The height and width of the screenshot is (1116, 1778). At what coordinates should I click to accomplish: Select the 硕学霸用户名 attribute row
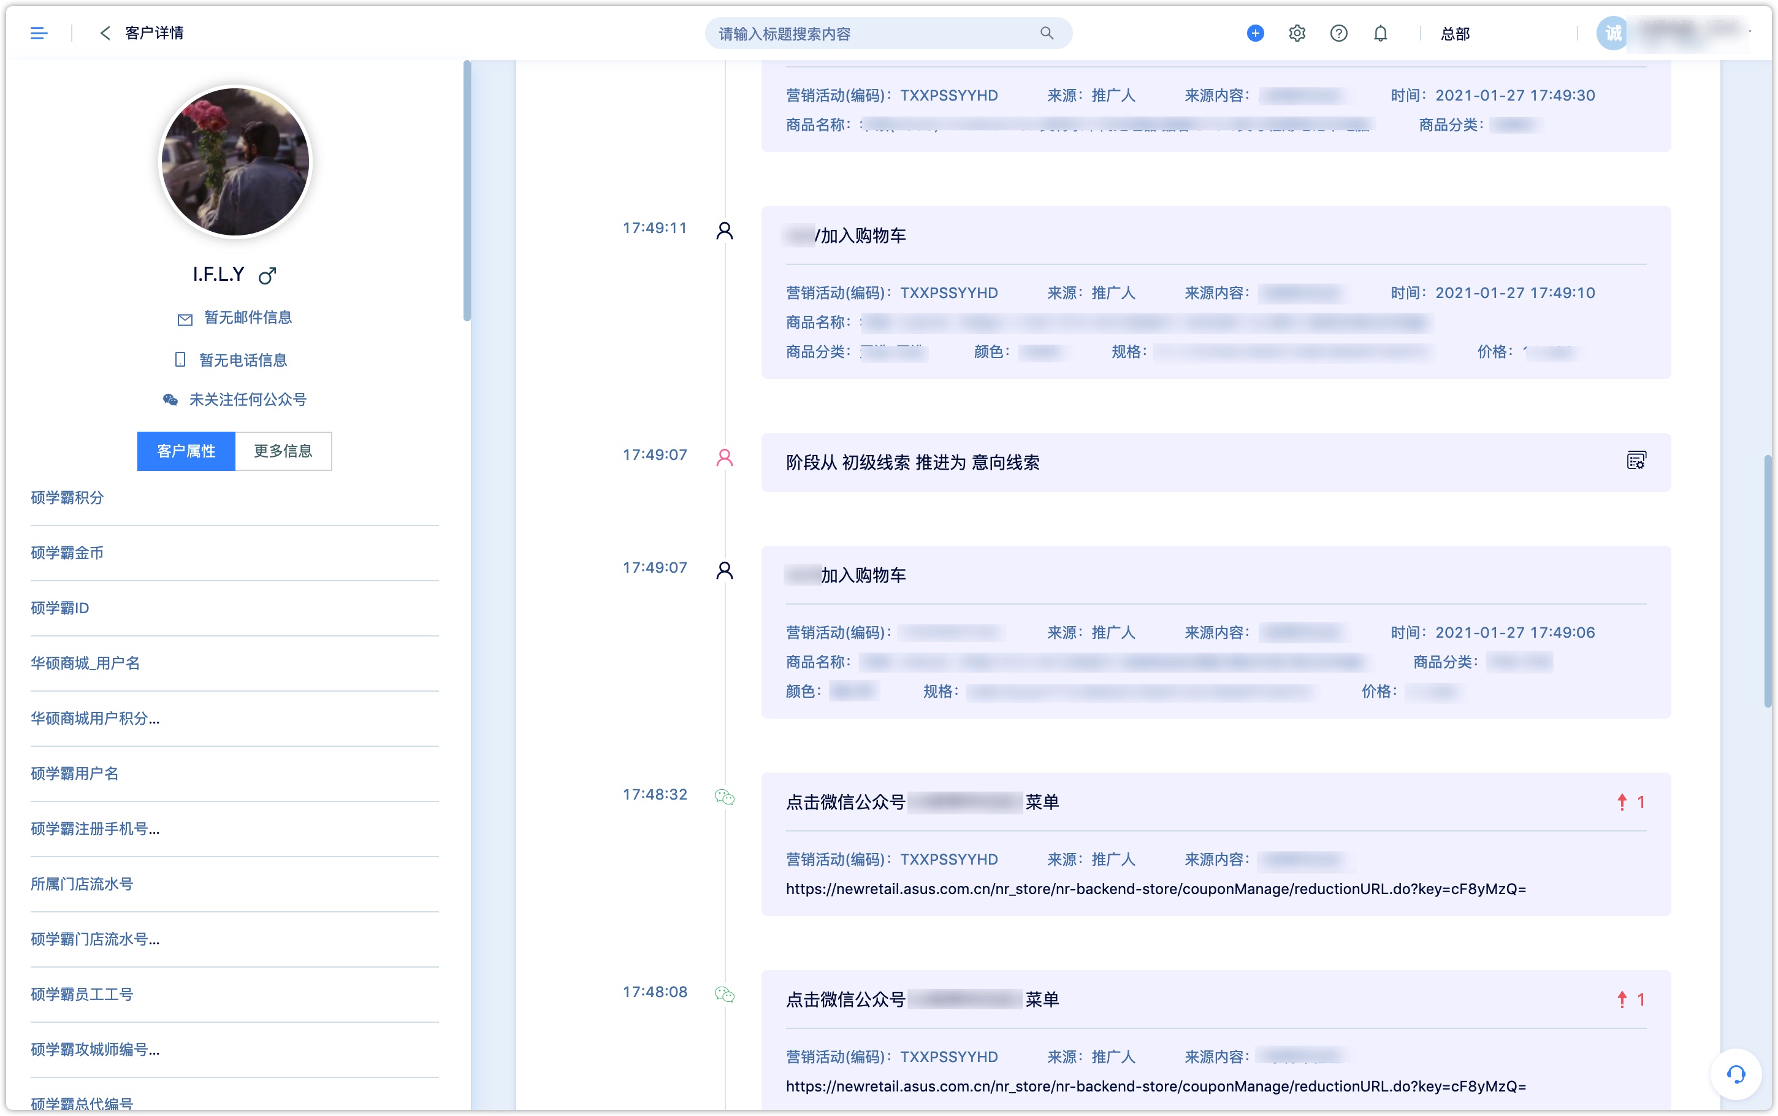pos(235,773)
